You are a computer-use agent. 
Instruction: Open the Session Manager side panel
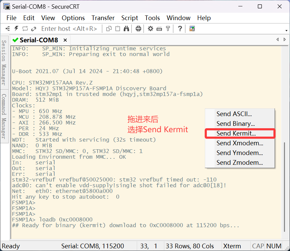point(4,62)
